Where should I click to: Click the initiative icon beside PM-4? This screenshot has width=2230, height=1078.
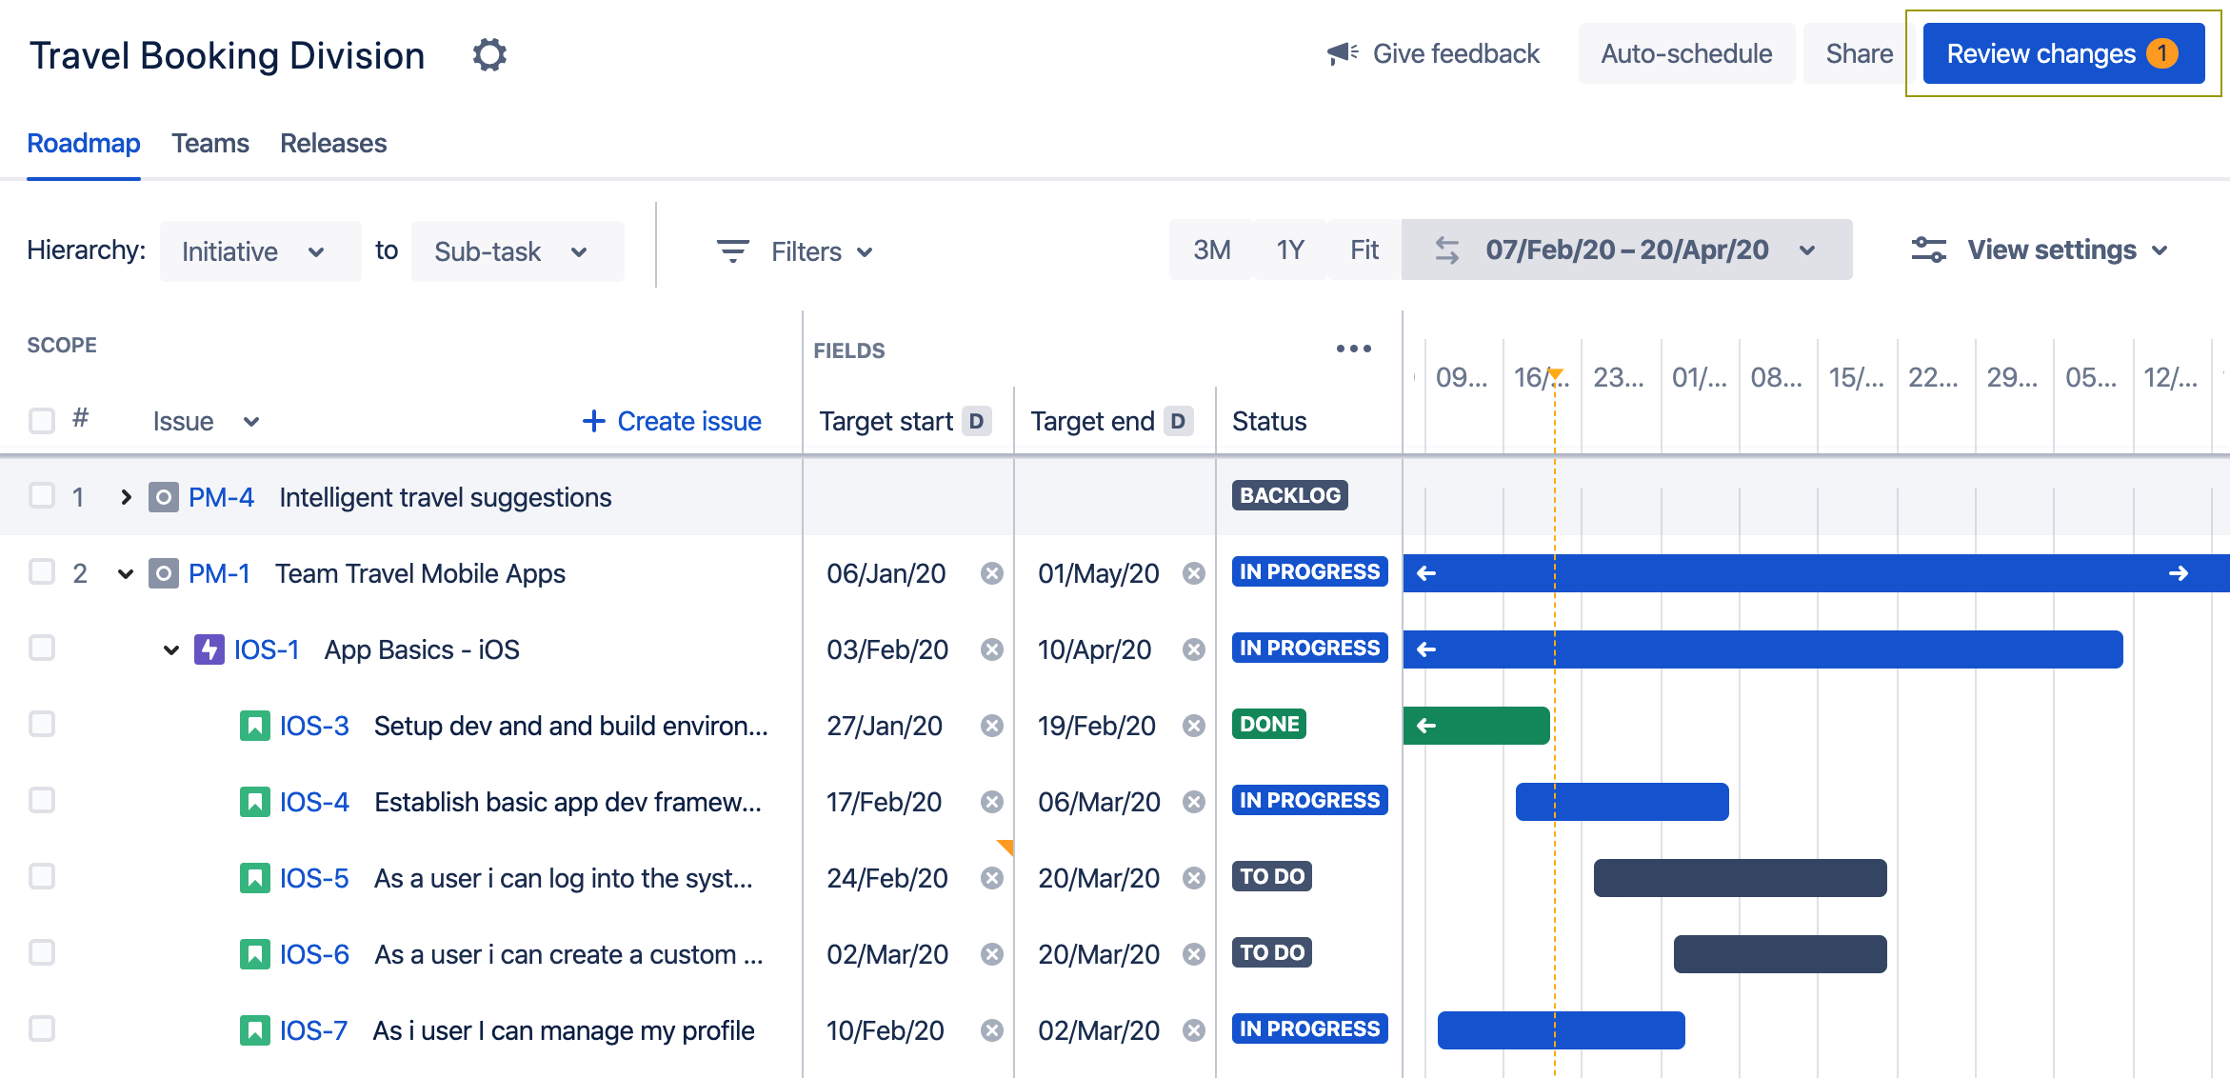point(162,496)
